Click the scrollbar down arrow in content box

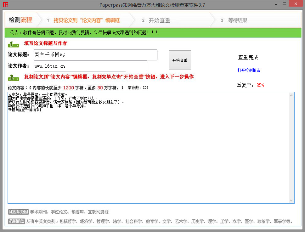tap(291, 201)
